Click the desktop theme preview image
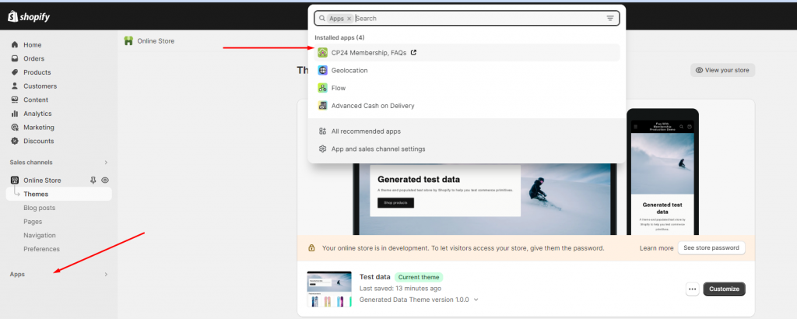 (484, 199)
